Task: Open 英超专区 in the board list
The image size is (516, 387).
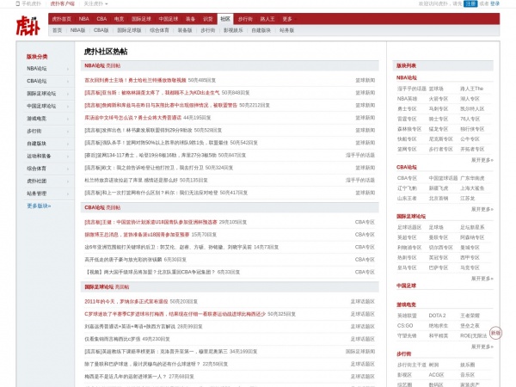Action: point(407,237)
